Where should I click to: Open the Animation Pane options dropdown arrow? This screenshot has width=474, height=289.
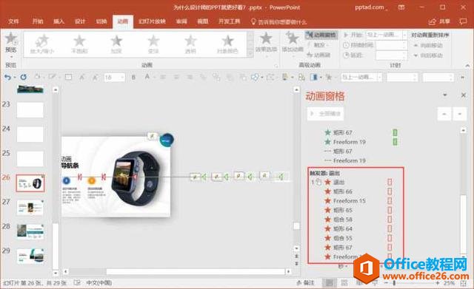(444, 95)
